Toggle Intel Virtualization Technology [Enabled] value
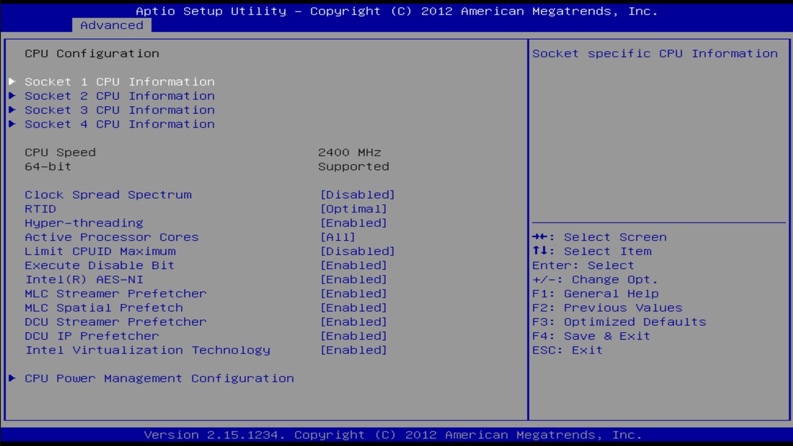 coord(354,351)
